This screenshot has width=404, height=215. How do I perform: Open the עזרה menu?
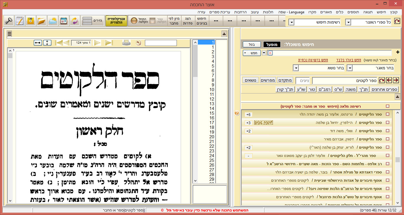(x=202, y=12)
